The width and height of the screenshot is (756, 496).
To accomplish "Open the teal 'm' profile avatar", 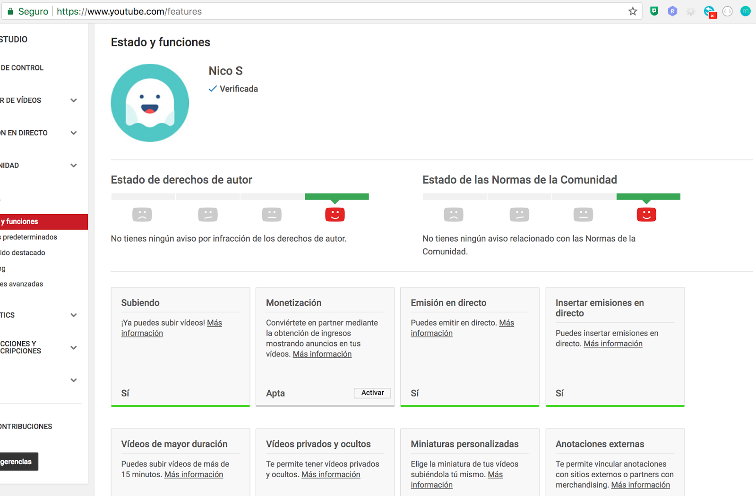I will coord(746,11).
